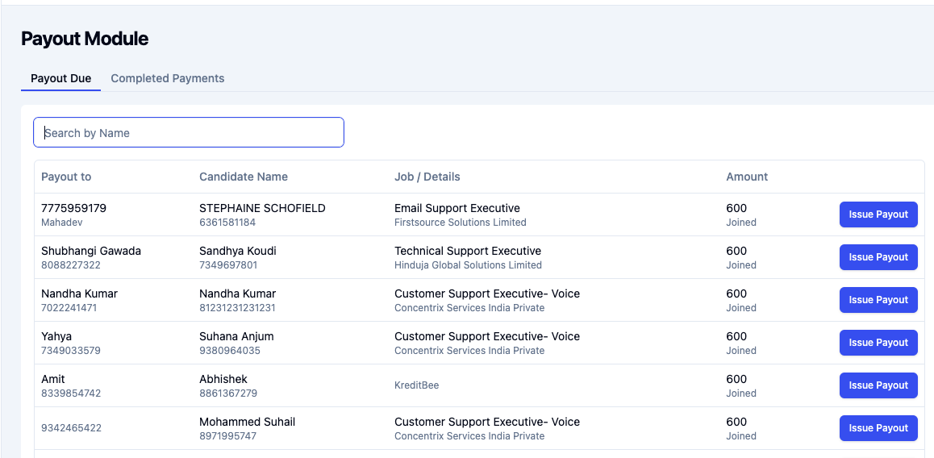Click the Amount column header
This screenshot has width=934, height=458.
pyautogui.click(x=747, y=177)
